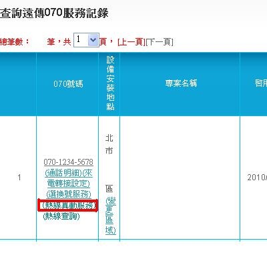This screenshot has height=267, width=267.
Task: Open the page number dropdown
Action: [86, 40]
